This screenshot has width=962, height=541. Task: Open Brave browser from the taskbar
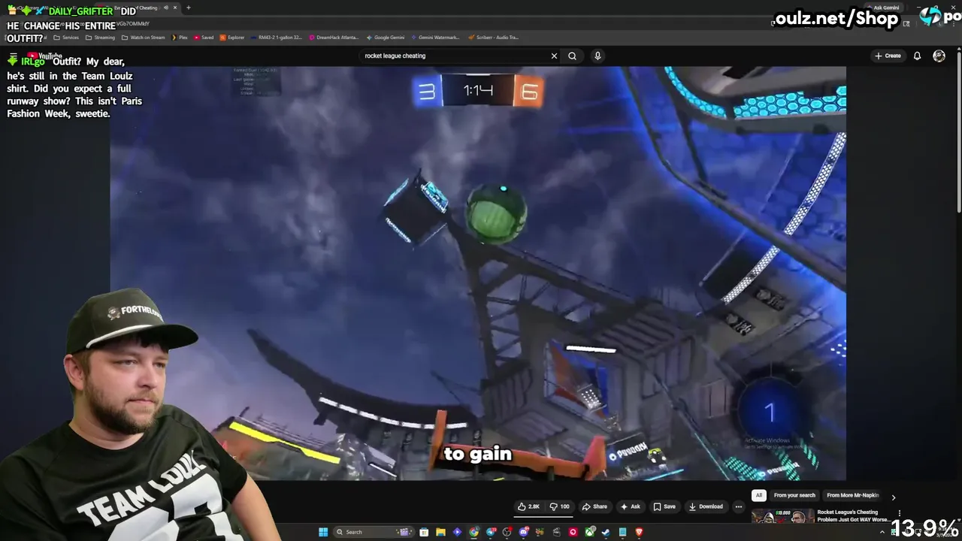click(639, 532)
